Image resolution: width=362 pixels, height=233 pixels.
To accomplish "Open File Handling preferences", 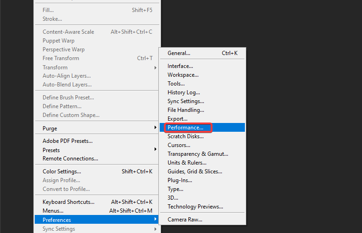I will click(202, 110).
